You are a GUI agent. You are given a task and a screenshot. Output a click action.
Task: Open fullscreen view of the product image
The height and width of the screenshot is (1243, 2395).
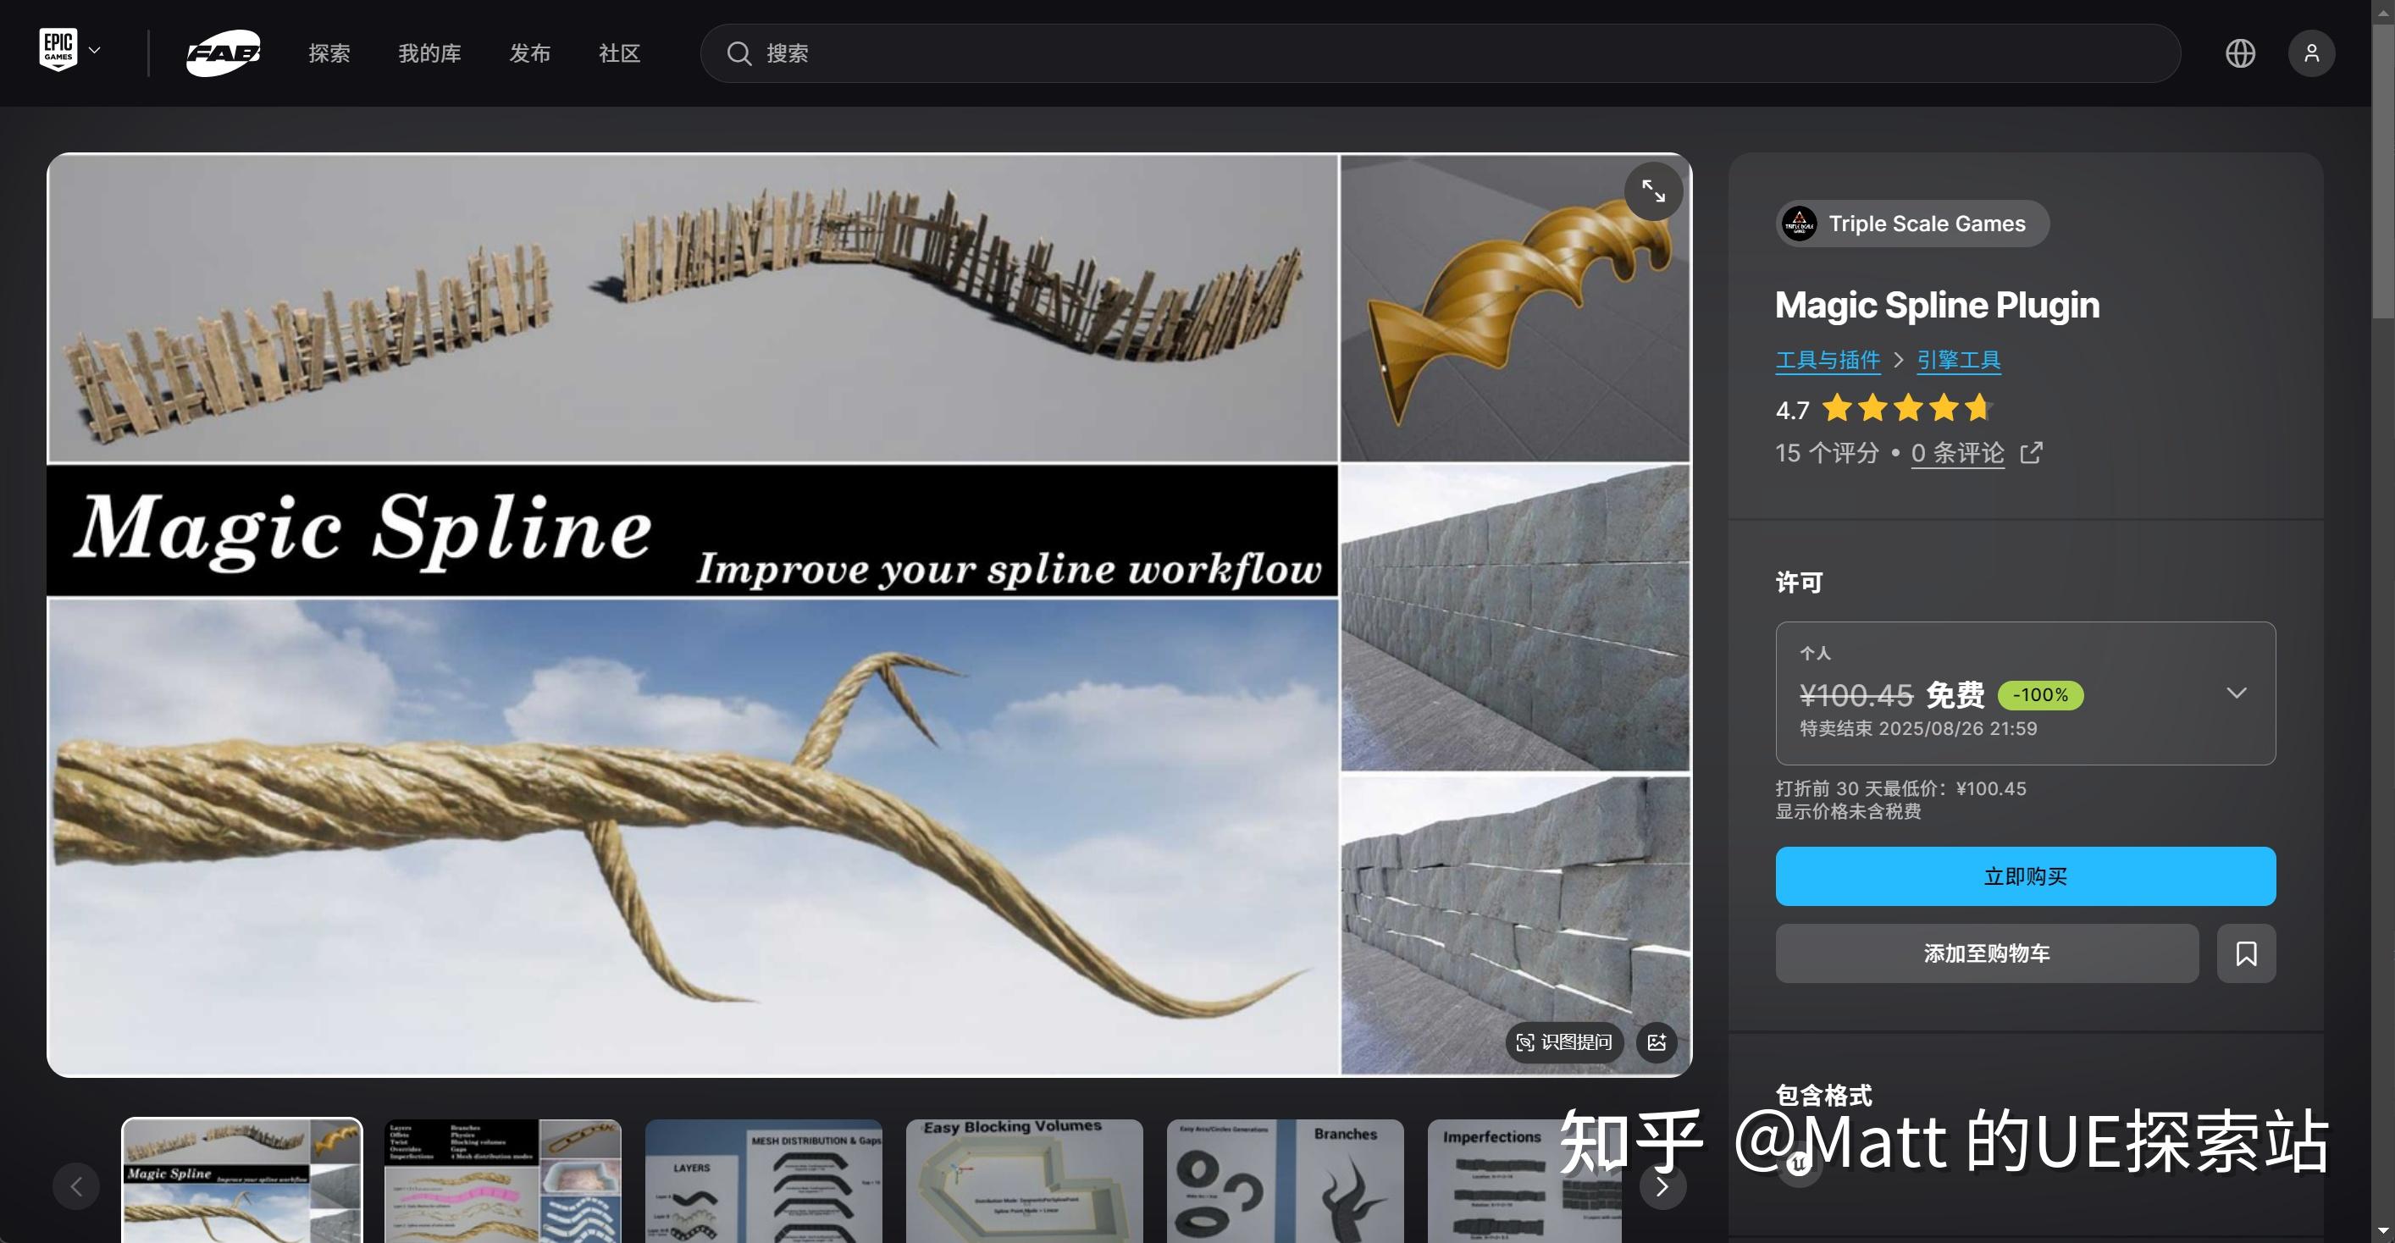1654,191
